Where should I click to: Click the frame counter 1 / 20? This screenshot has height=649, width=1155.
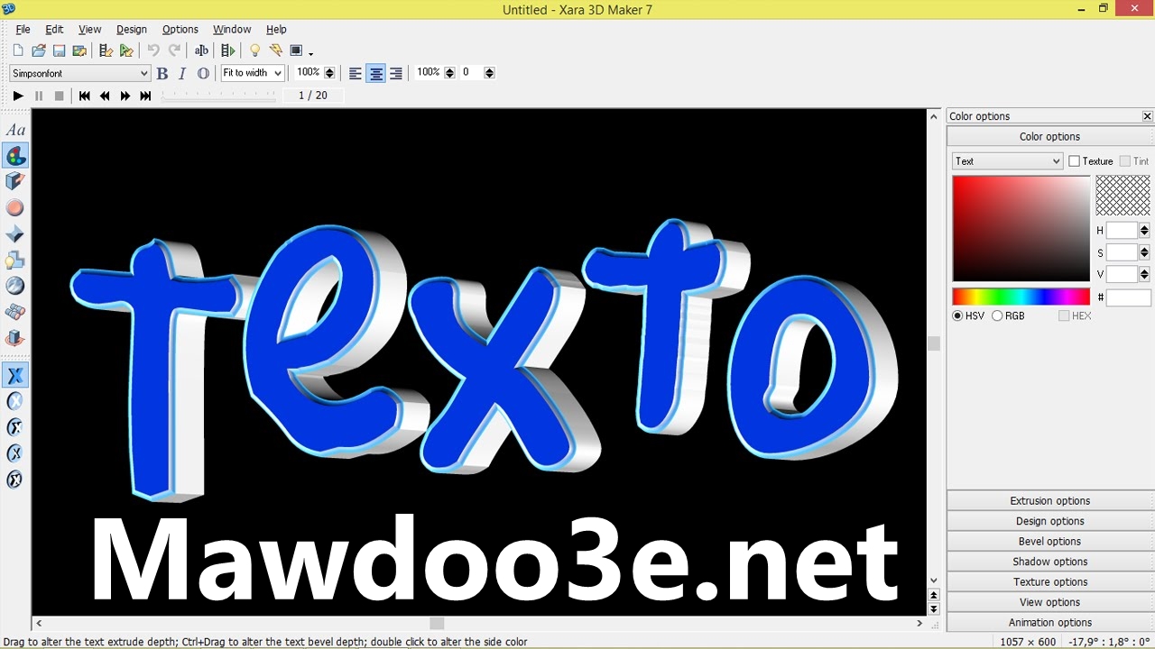coord(312,96)
